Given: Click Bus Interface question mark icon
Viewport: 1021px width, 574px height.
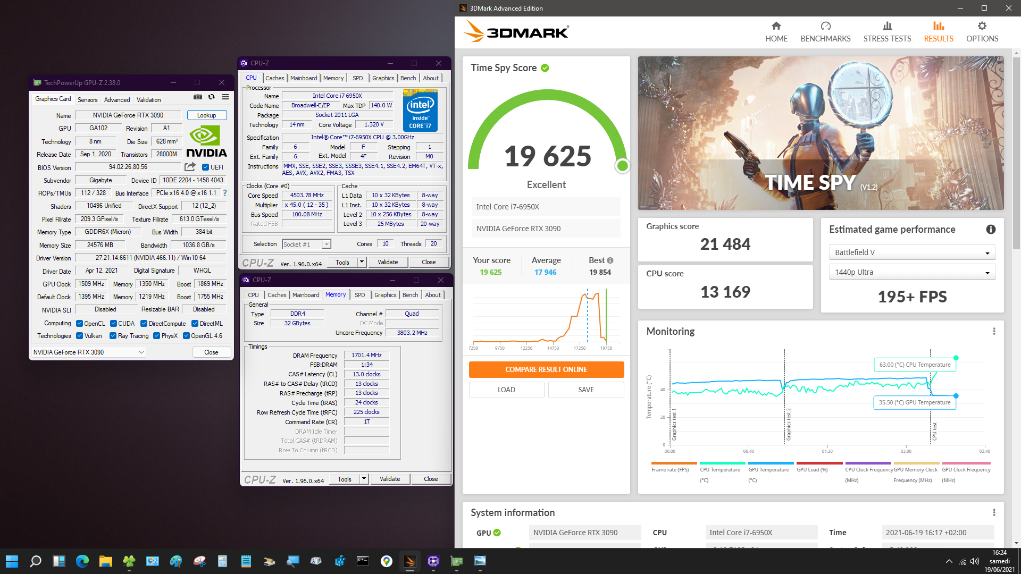Looking at the screenshot, I should click(225, 193).
